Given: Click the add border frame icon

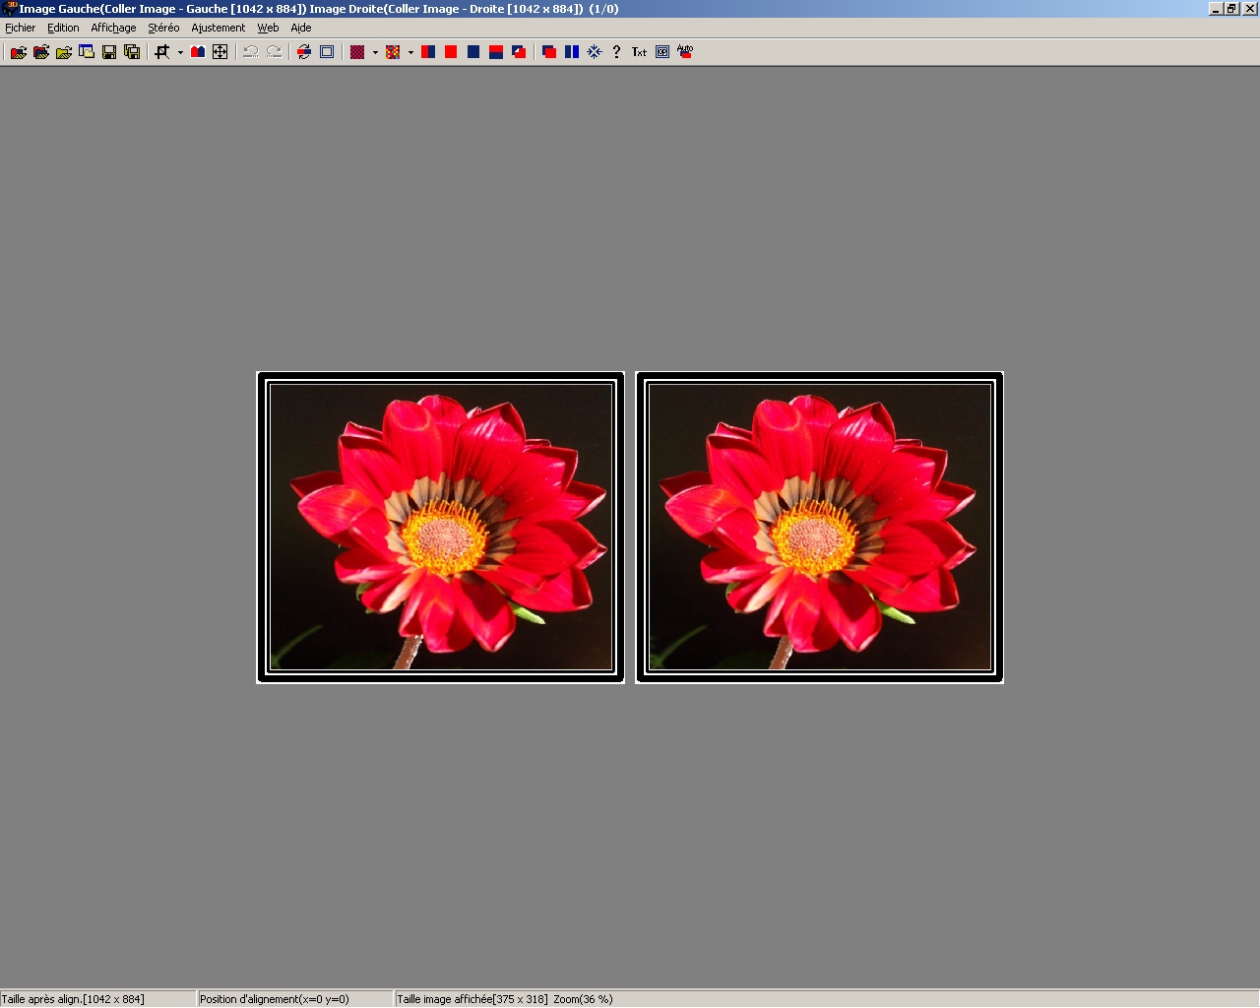Looking at the screenshot, I should [327, 52].
